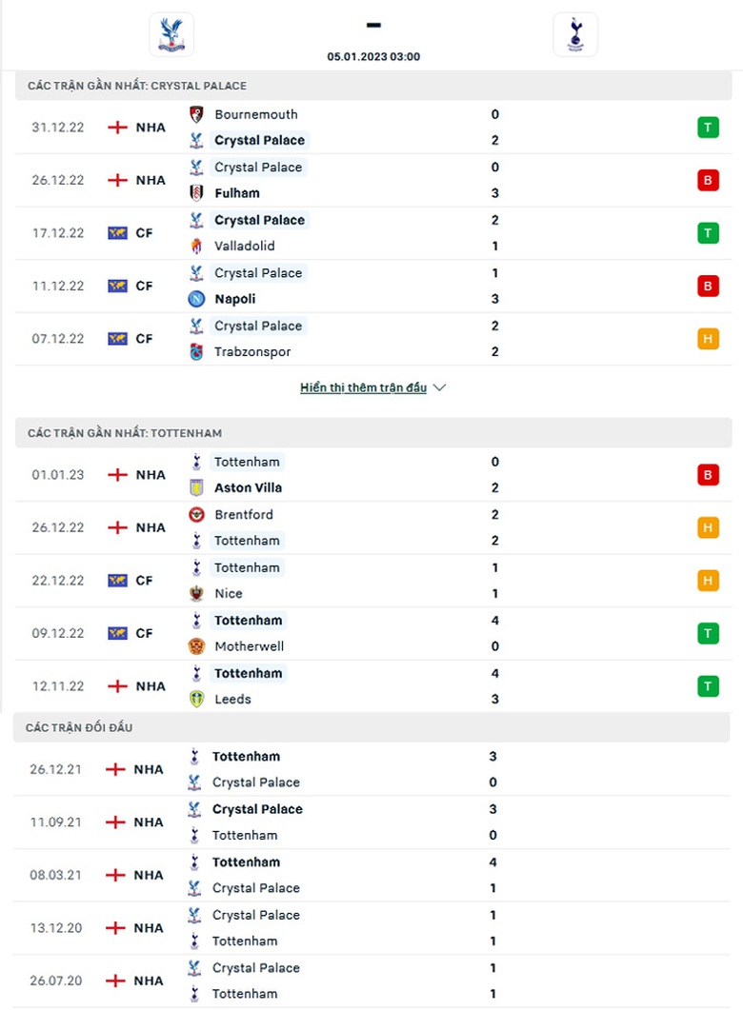Viewport: 743px width, 1010px height.
Task: Click the Aston Villa club crest
Action: (x=197, y=488)
